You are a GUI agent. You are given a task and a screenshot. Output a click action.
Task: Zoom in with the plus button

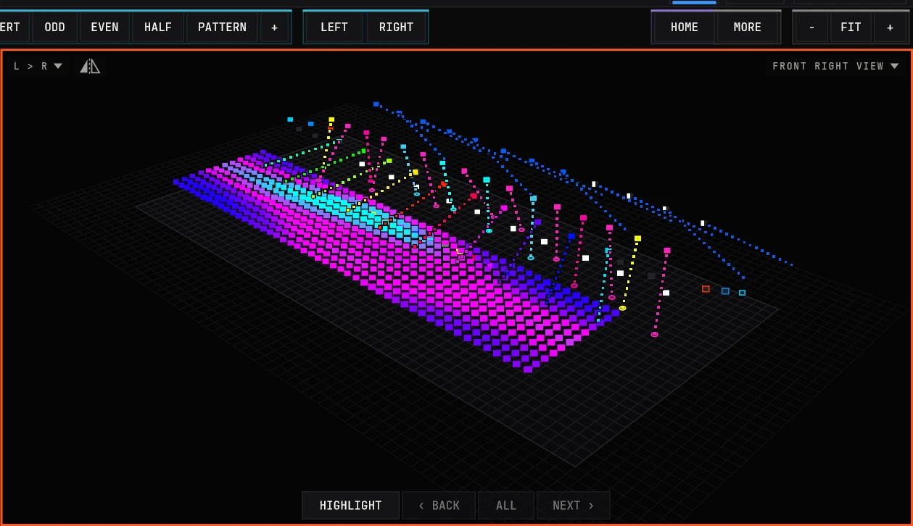(x=890, y=28)
